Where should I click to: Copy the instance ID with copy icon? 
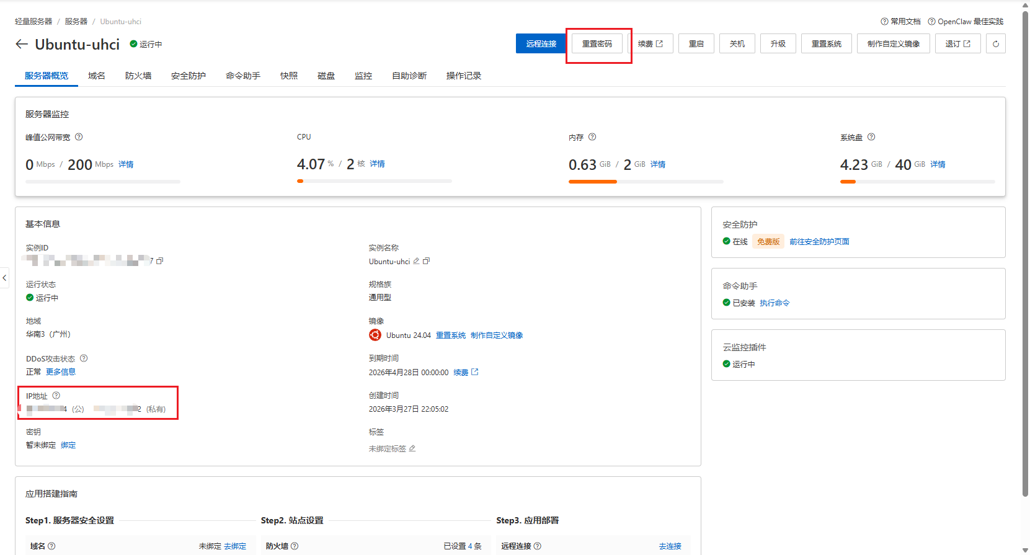pyautogui.click(x=160, y=261)
